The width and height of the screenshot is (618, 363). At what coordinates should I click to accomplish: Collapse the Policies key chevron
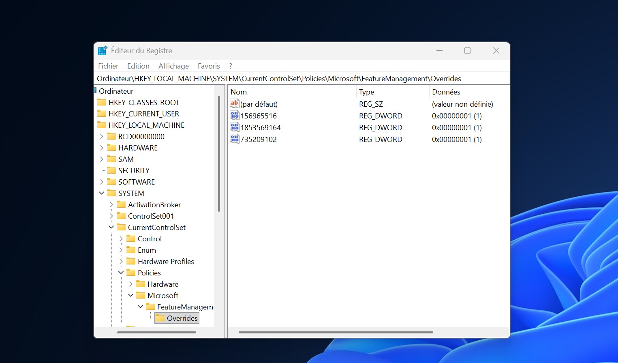click(121, 273)
